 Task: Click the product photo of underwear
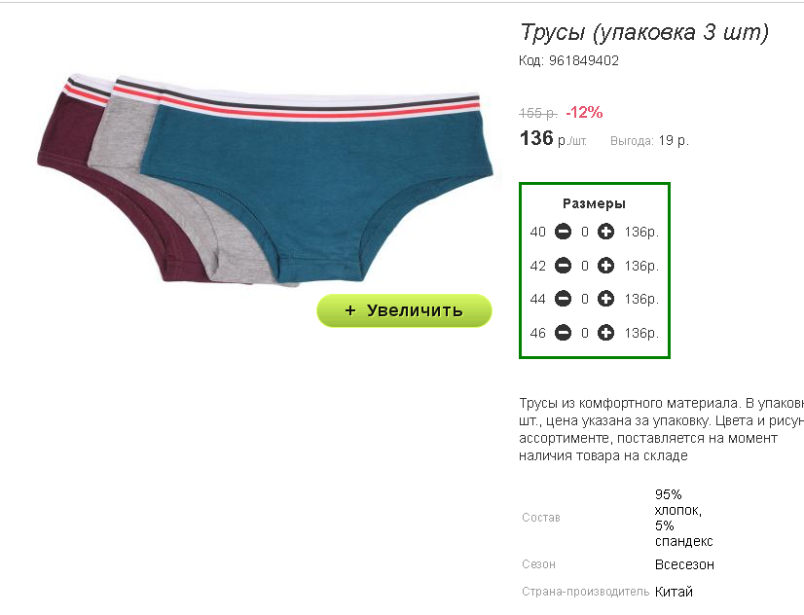pos(265,179)
